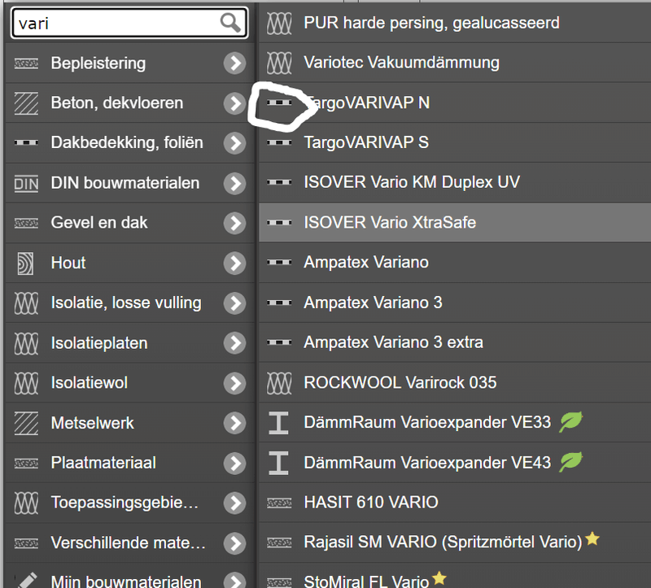Viewport: 651px width, 588px height.
Task: Click the insulation icon beside Isolatie, losse vulling
Action: (x=27, y=303)
